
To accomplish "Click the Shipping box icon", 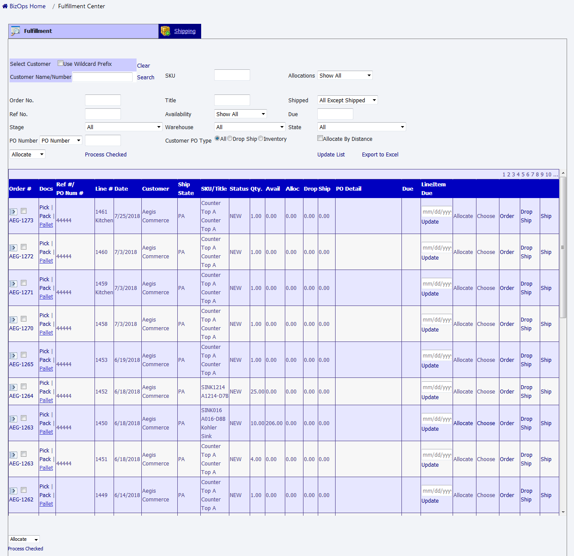I will [x=165, y=31].
